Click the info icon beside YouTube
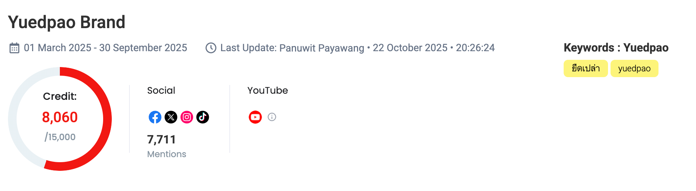The image size is (696, 191). tap(272, 117)
